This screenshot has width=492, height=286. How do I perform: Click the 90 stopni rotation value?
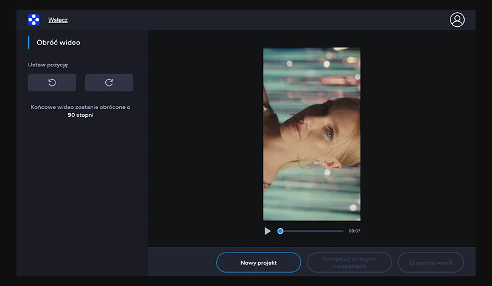tap(80, 114)
